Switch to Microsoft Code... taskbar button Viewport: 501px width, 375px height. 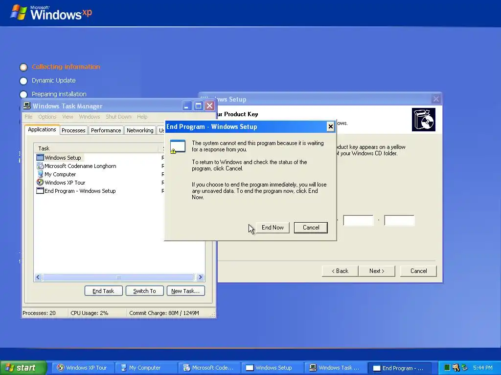pyautogui.click(x=209, y=368)
